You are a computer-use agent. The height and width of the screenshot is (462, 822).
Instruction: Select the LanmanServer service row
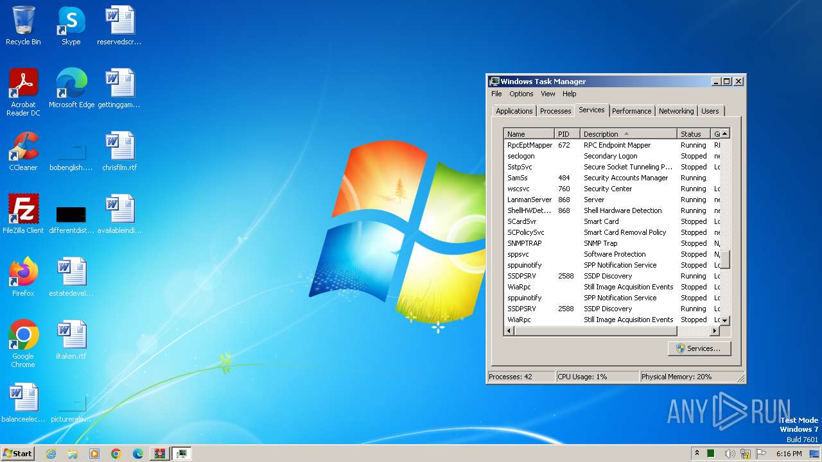coord(612,200)
